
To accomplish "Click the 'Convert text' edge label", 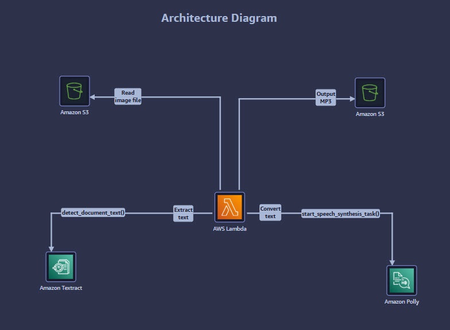I will click(270, 212).
